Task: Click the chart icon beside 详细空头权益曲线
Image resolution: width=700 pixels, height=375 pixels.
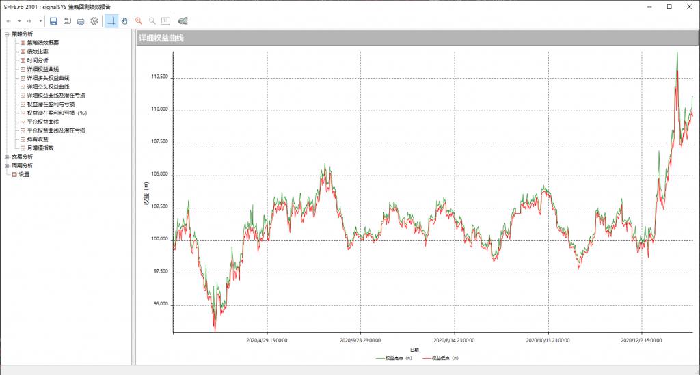Action: tap(23, 87)
